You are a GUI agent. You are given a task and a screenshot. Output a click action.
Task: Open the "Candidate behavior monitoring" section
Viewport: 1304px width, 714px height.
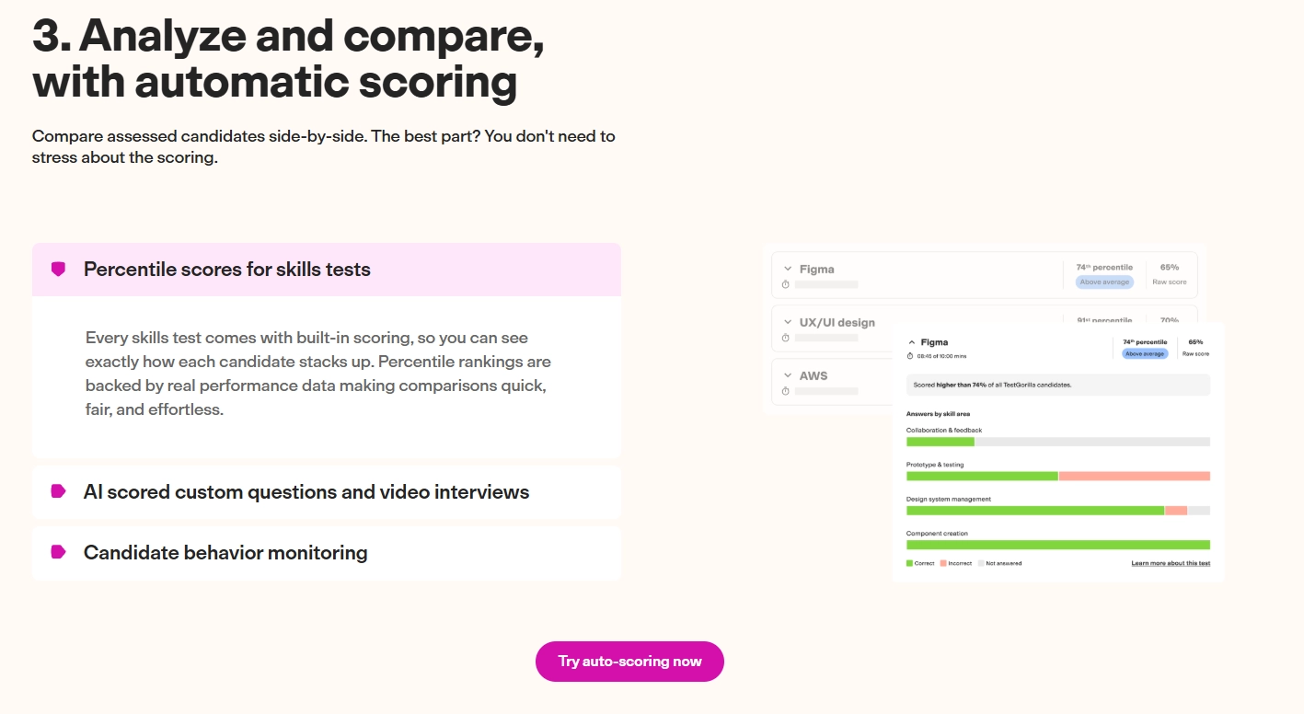click(225, 553)
